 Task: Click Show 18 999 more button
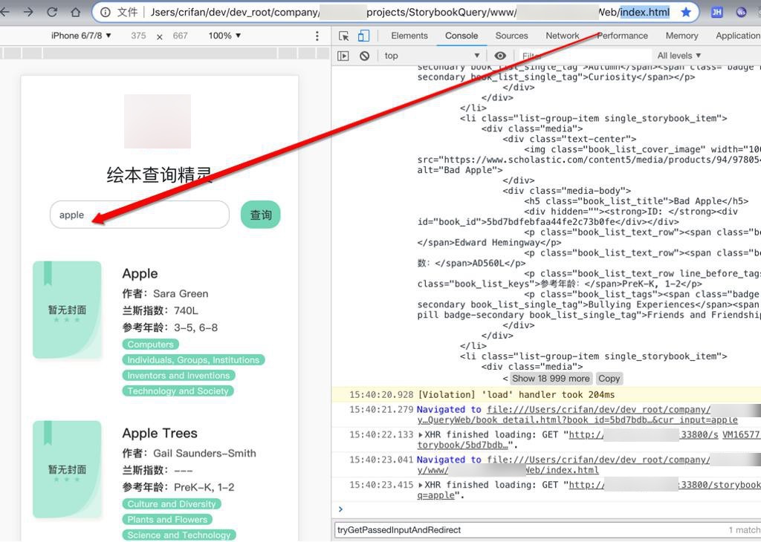pyautogui.click(x=551, y=379)
